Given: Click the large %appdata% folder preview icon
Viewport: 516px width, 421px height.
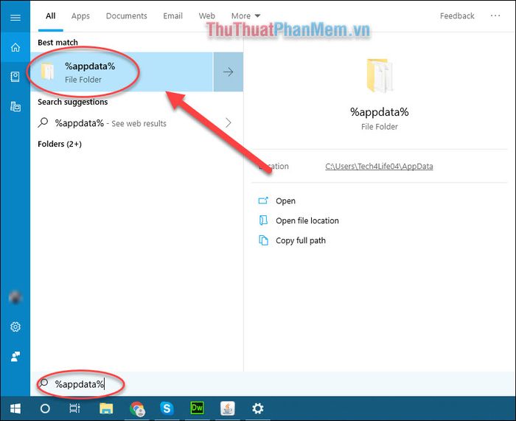Looking at the screenshot, I should coord(379,76).
